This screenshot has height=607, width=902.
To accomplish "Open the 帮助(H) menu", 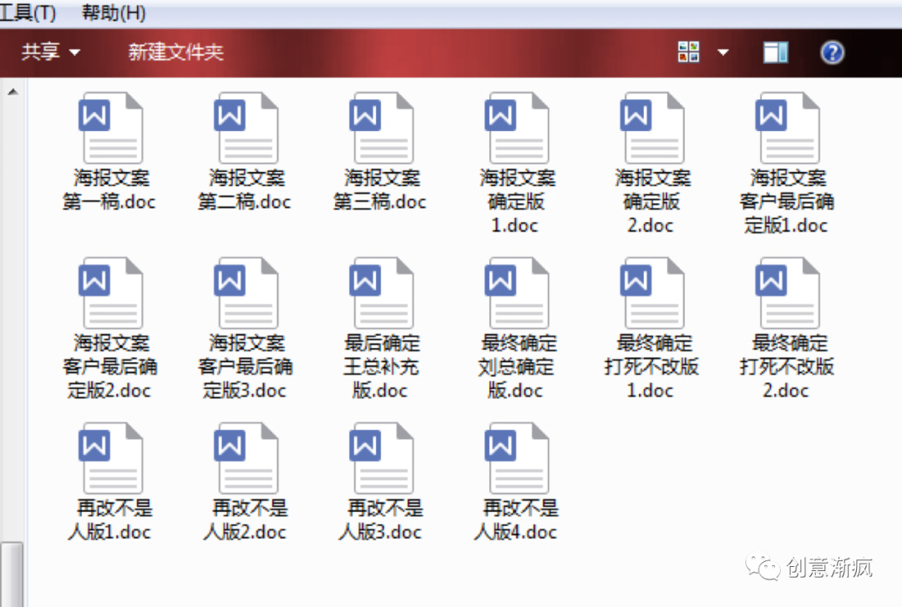I will point(114,13).
